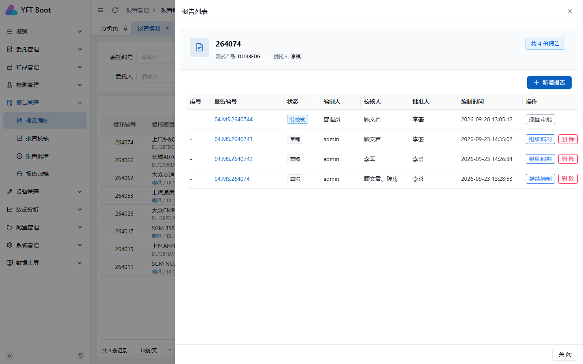
Task: Open 报告校核 in the sidebar
Action: tap(45, 138)
